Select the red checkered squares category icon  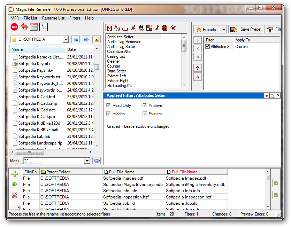[149, 28]
